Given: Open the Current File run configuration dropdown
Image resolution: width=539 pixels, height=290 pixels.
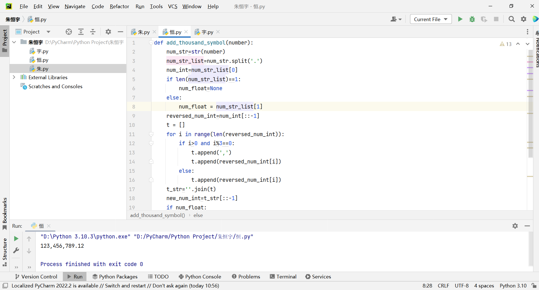Looking at the screenshot, I should pos(431,19).
